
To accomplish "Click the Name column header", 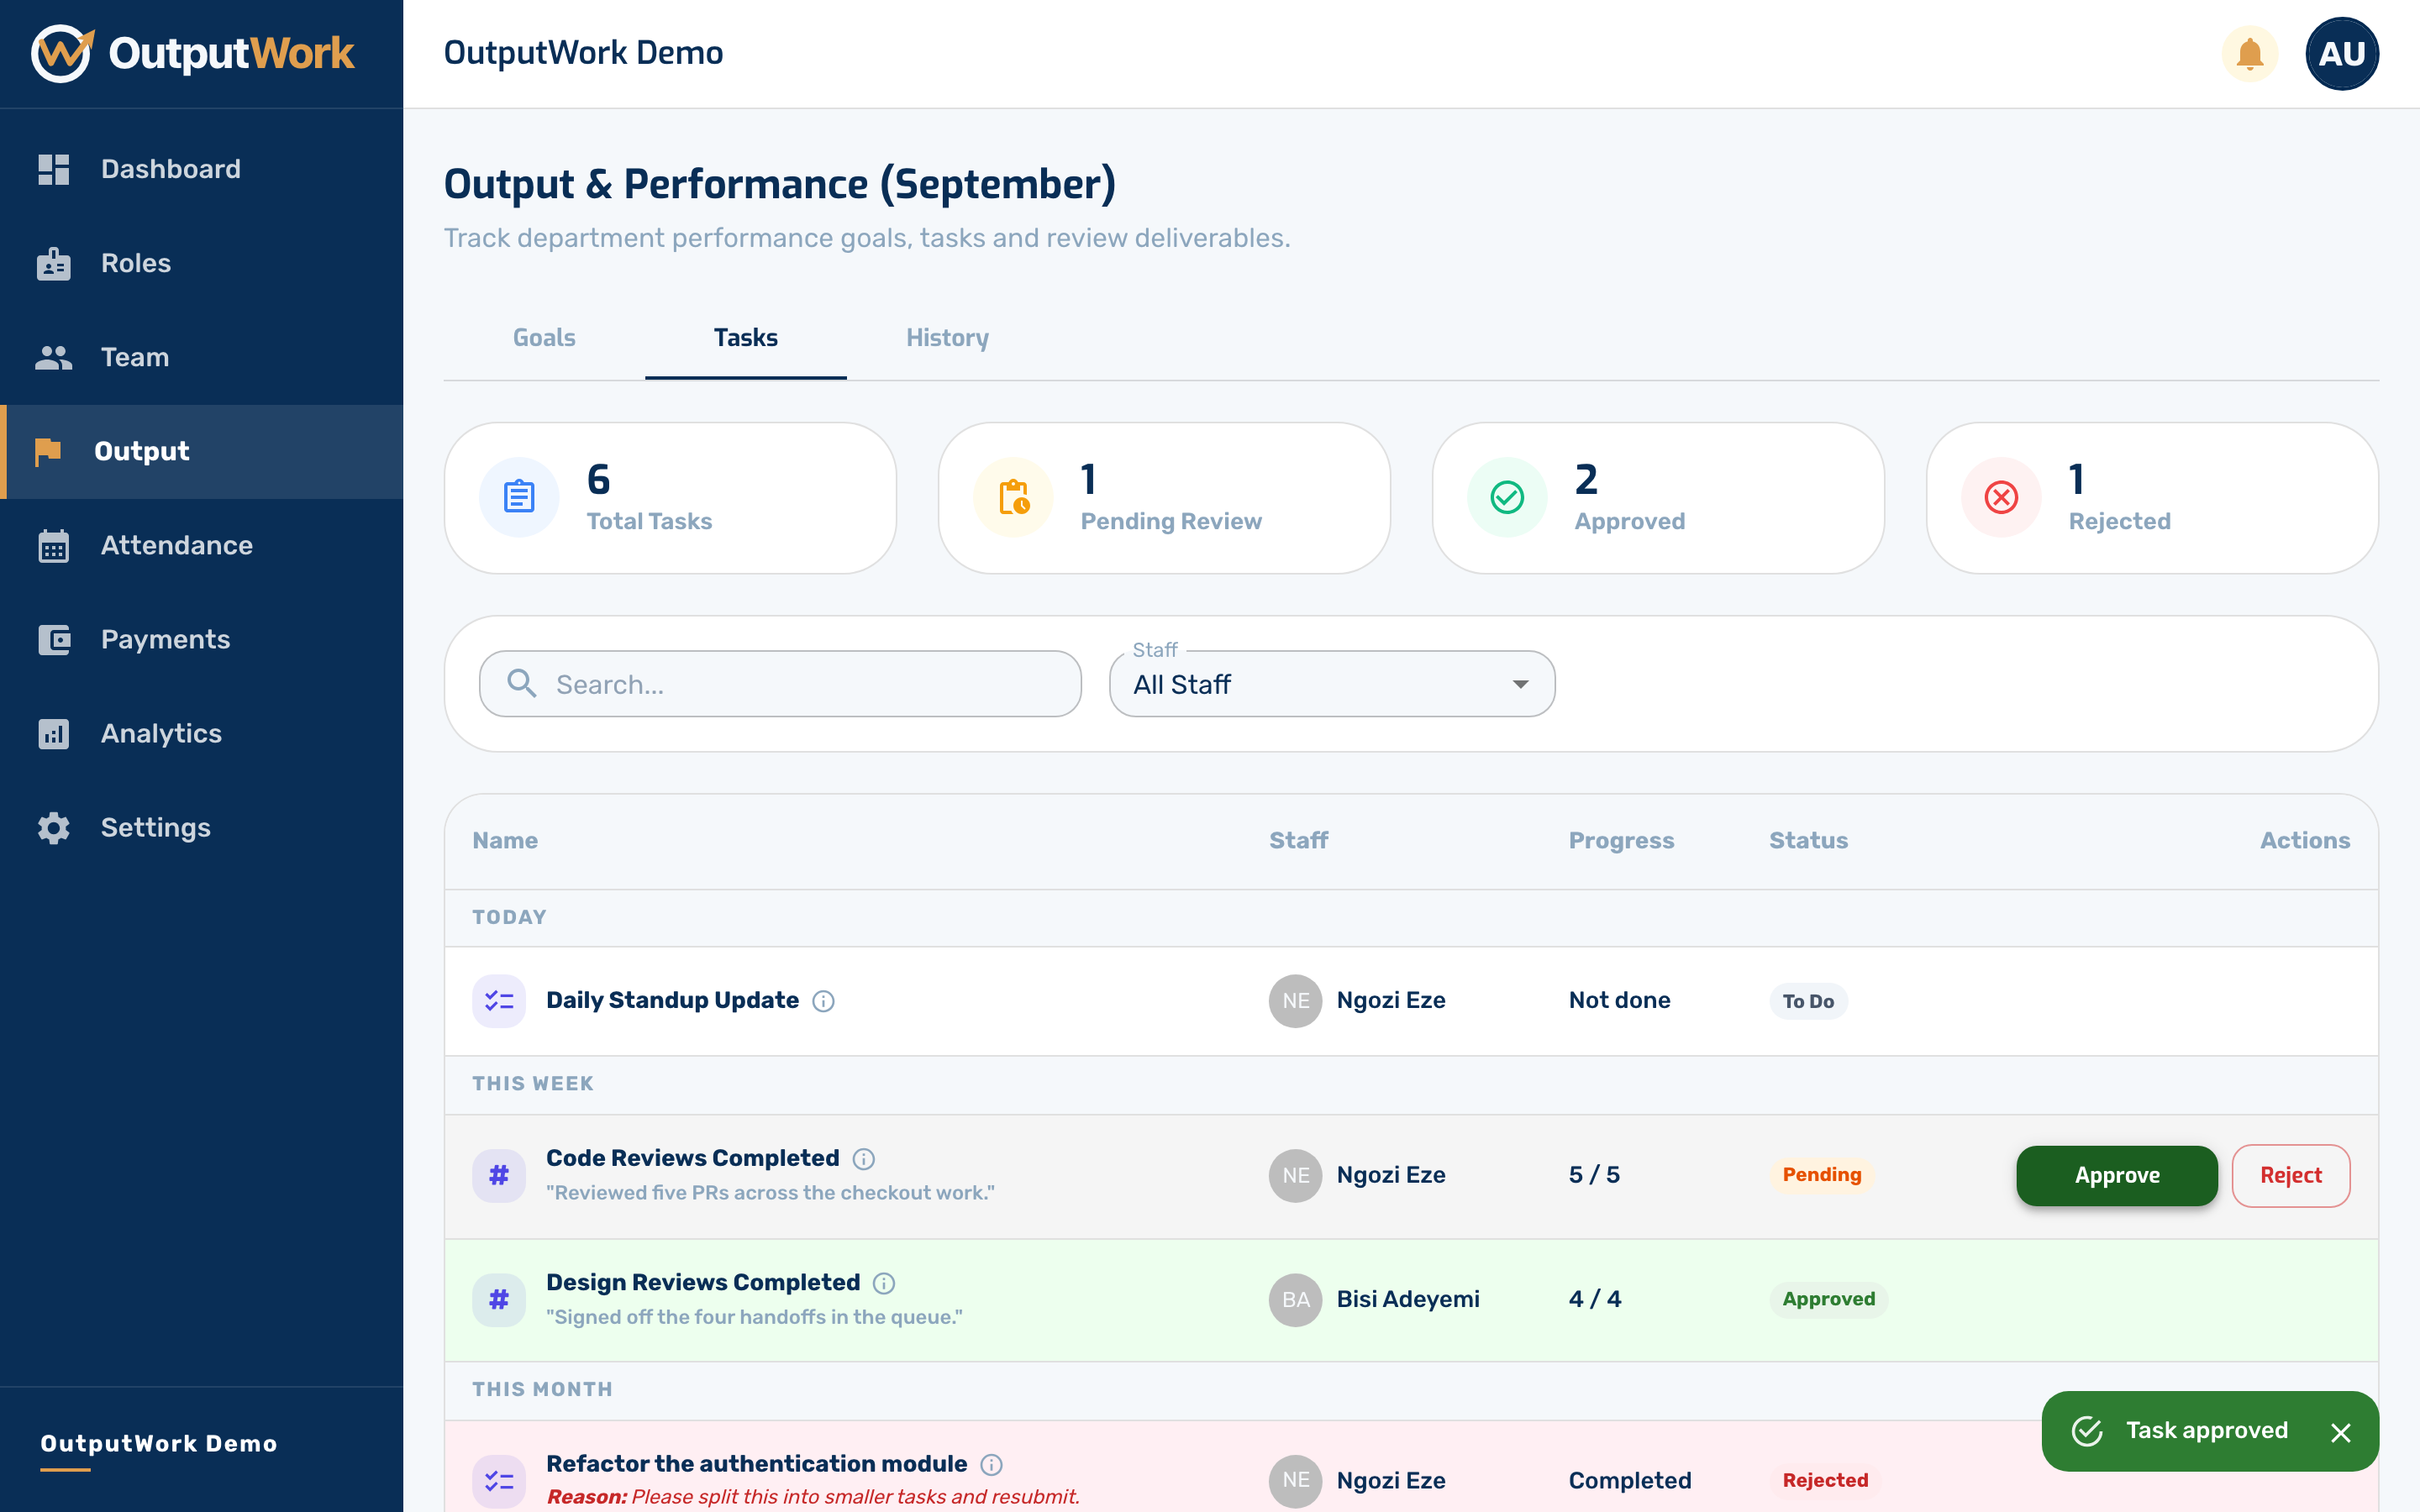I will click(505, 841).
